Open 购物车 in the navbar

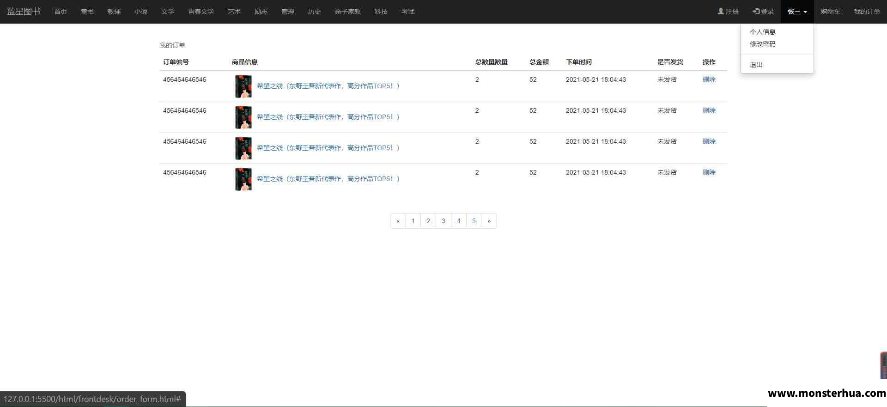click(x=830, y=12)
